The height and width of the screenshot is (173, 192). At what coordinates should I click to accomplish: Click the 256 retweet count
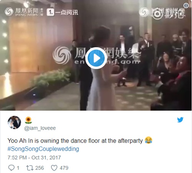[40, 168]
